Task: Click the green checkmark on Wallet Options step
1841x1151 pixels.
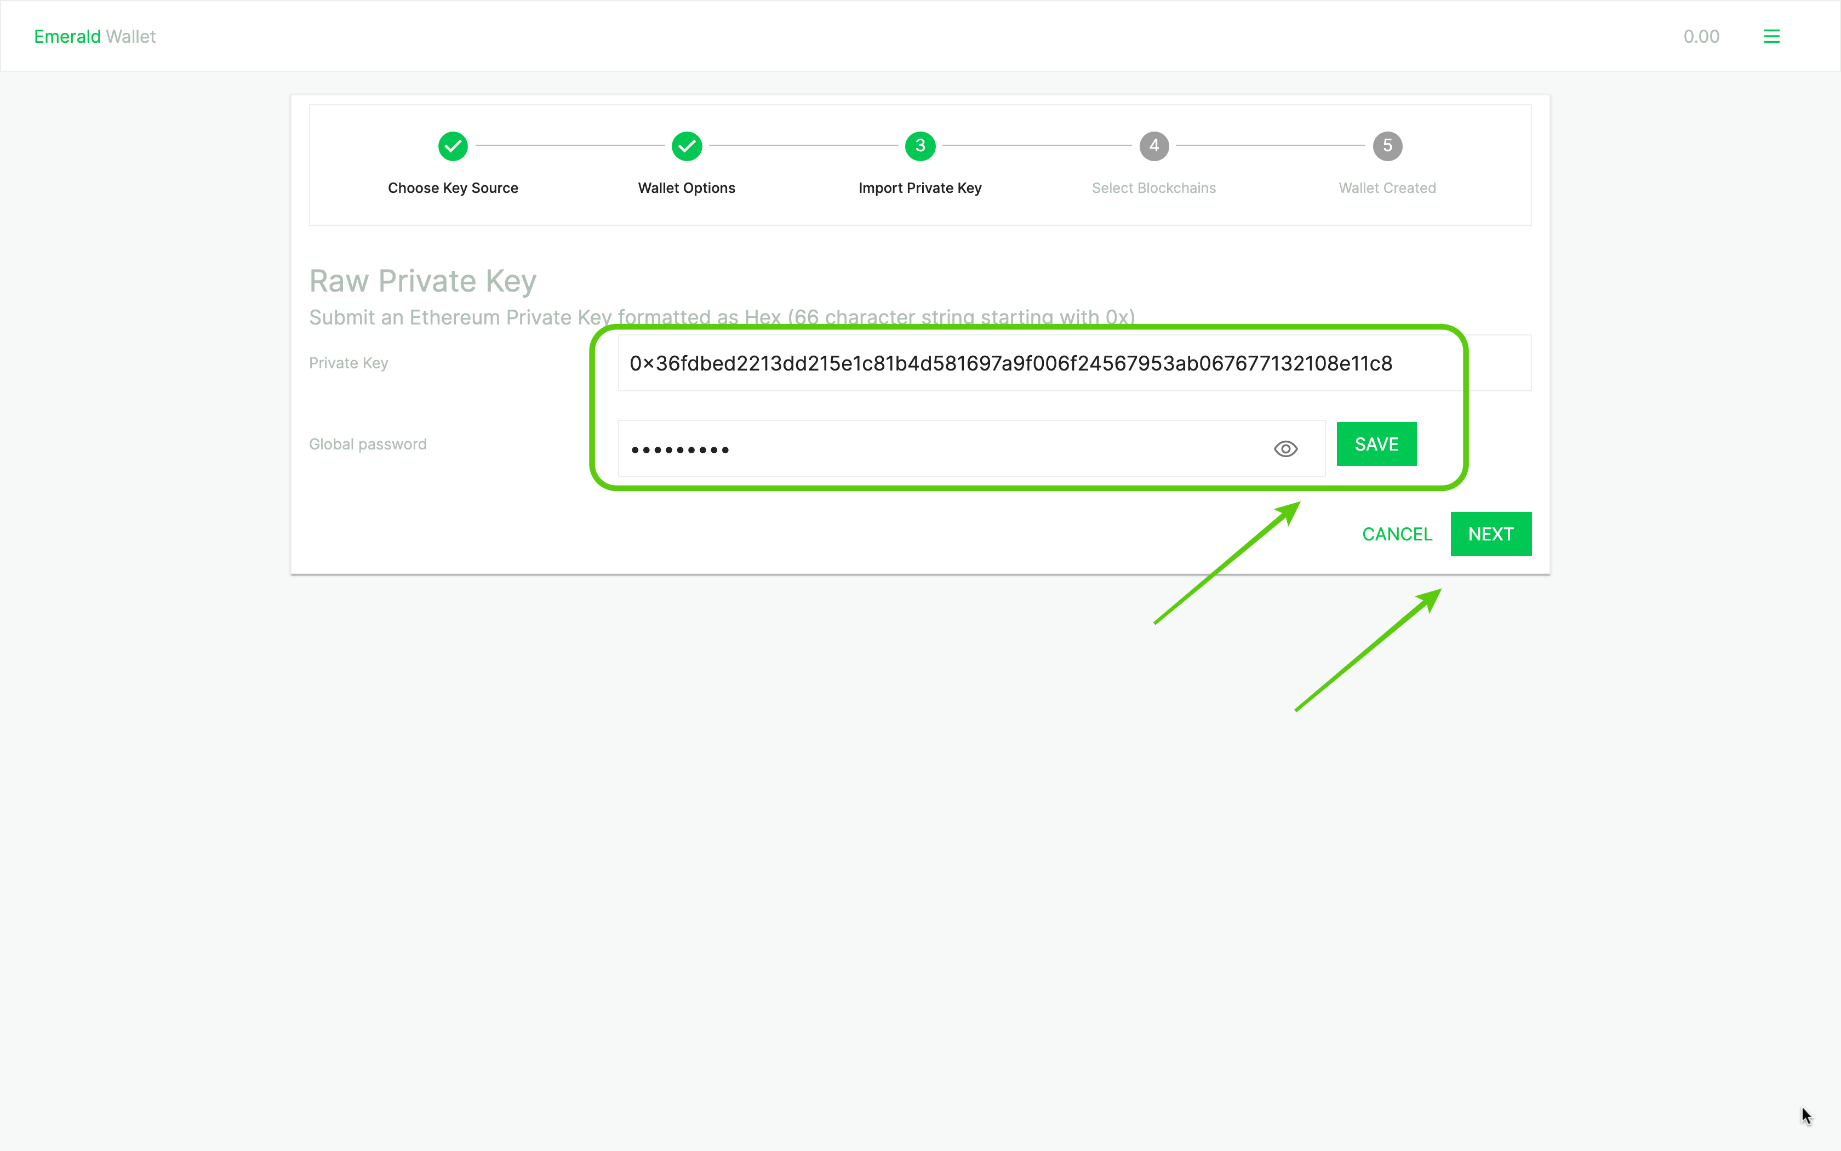Action: click(687, 146)
